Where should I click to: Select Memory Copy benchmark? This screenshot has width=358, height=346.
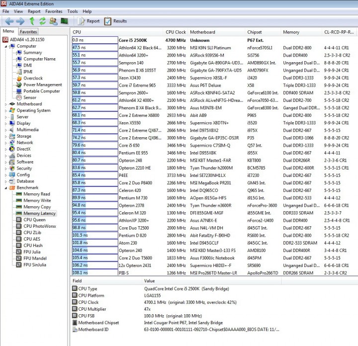click(x=37, y=207)
